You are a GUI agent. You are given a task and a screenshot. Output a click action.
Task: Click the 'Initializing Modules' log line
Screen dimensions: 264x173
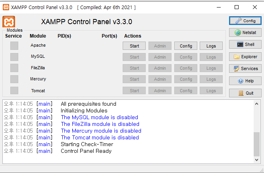tap(84, 111)
